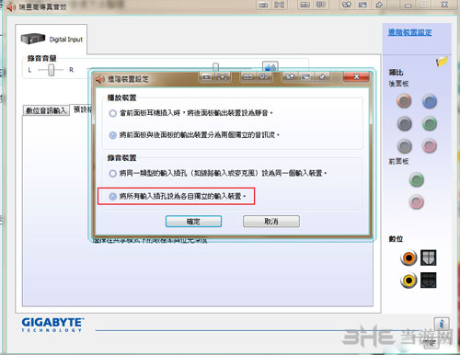Close the 進階裝置設定 dialog with the red X
460x355 pixels.
[356, 77]
